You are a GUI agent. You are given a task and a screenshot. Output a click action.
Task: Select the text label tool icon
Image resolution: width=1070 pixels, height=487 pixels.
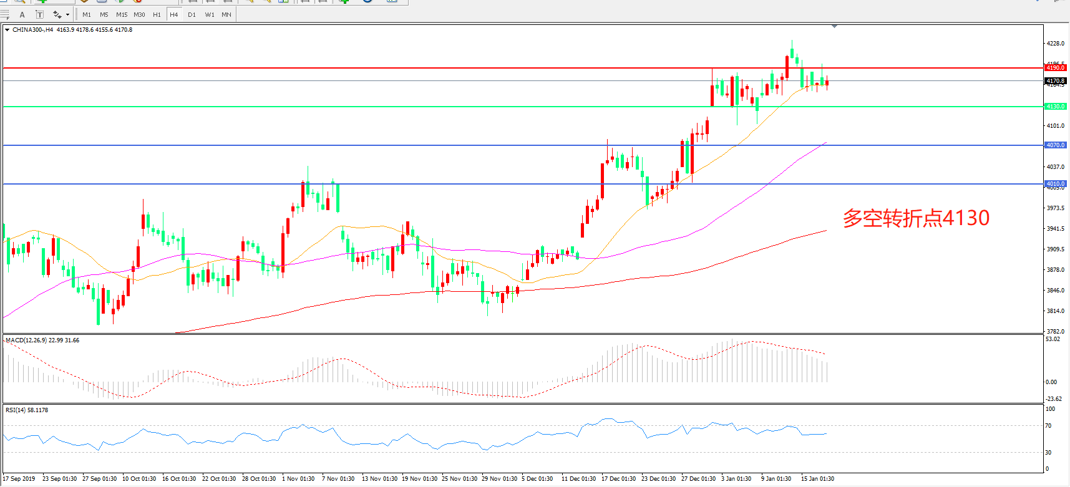tap(39, 14)
